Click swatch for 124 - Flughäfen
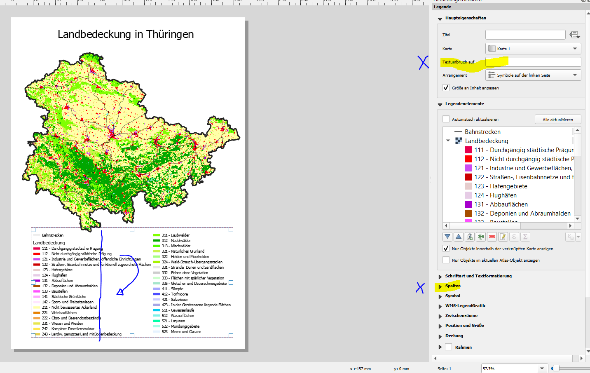This screenshot has width=590, height=373. coord(468,195)
